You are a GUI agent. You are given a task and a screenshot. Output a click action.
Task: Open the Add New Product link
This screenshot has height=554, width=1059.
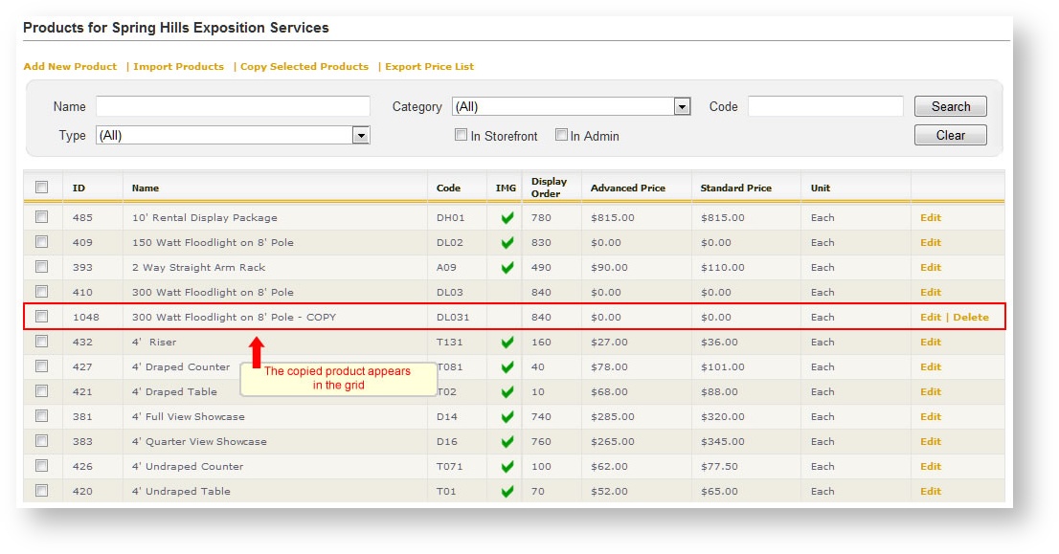[69, 66]
